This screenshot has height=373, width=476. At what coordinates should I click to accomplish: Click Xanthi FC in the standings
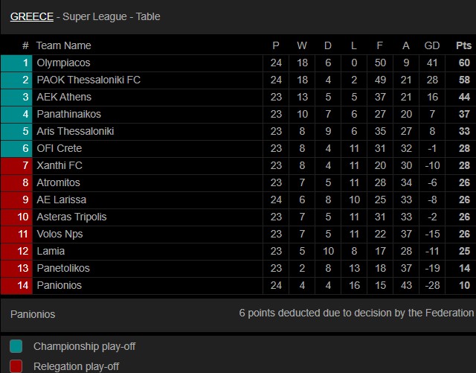click(59, 165)
